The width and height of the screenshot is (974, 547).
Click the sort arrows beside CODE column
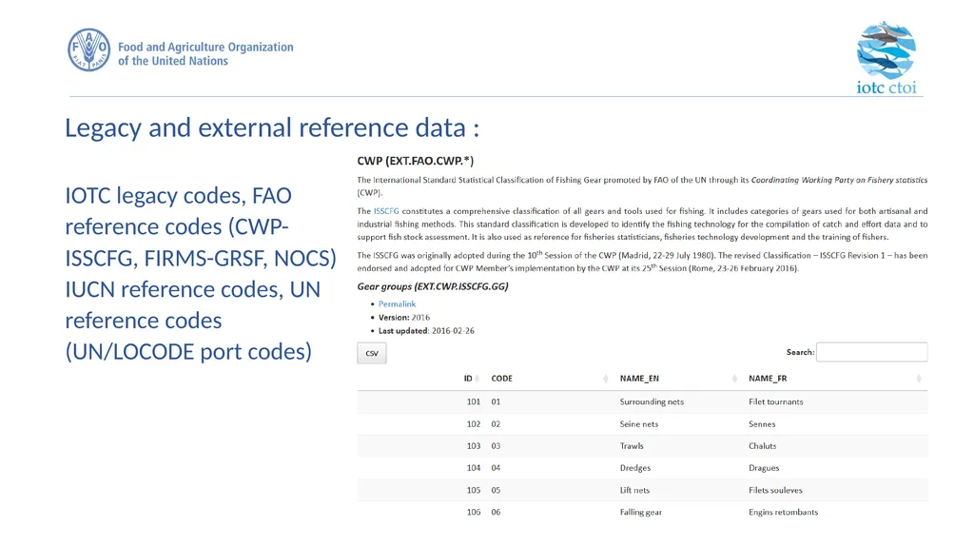606,379
